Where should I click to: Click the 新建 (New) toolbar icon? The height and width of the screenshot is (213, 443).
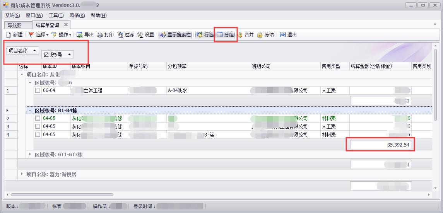(x=9, y=35)
